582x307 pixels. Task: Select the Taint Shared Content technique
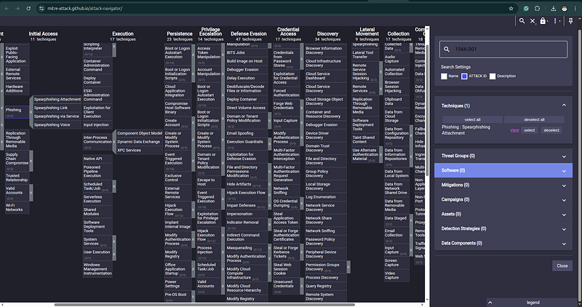coord(365,140)
